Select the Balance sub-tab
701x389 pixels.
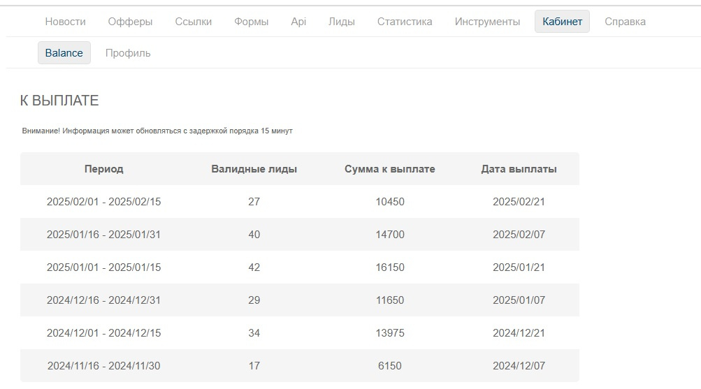(64, 53)
